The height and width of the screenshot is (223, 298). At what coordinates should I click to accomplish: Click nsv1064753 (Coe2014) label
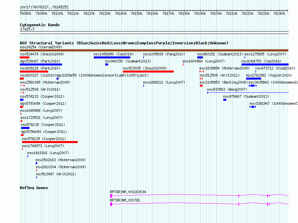tap(261, 61)
